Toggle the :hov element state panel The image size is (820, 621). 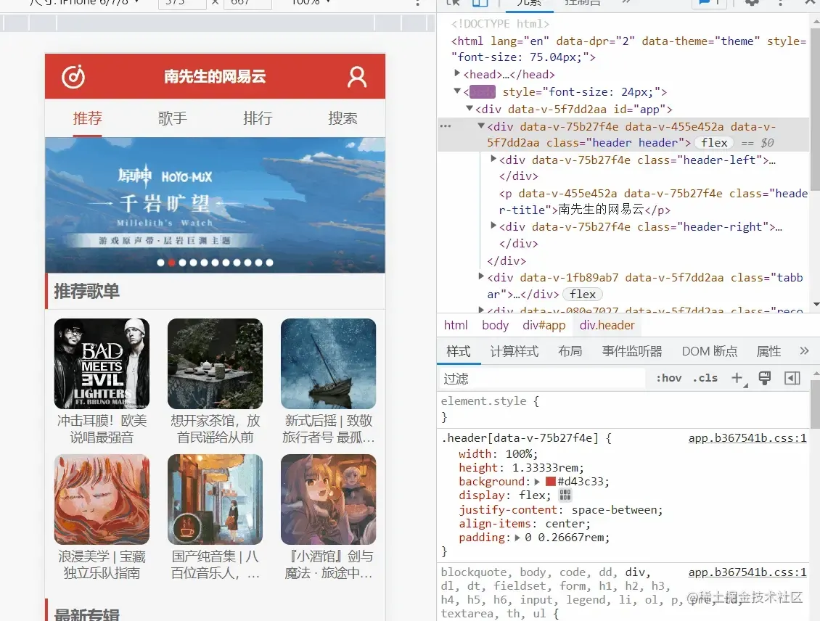[x=669, y=378]
